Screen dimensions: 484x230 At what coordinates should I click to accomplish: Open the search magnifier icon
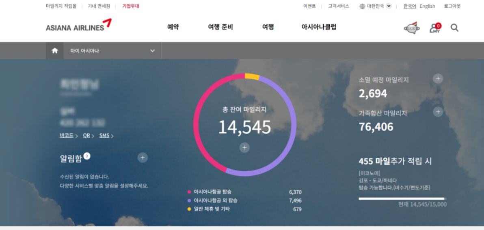[x=454, y=28]
